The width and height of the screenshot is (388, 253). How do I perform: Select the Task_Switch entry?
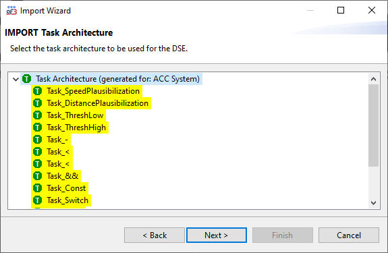pyautogui.click(x=67, y=200)
